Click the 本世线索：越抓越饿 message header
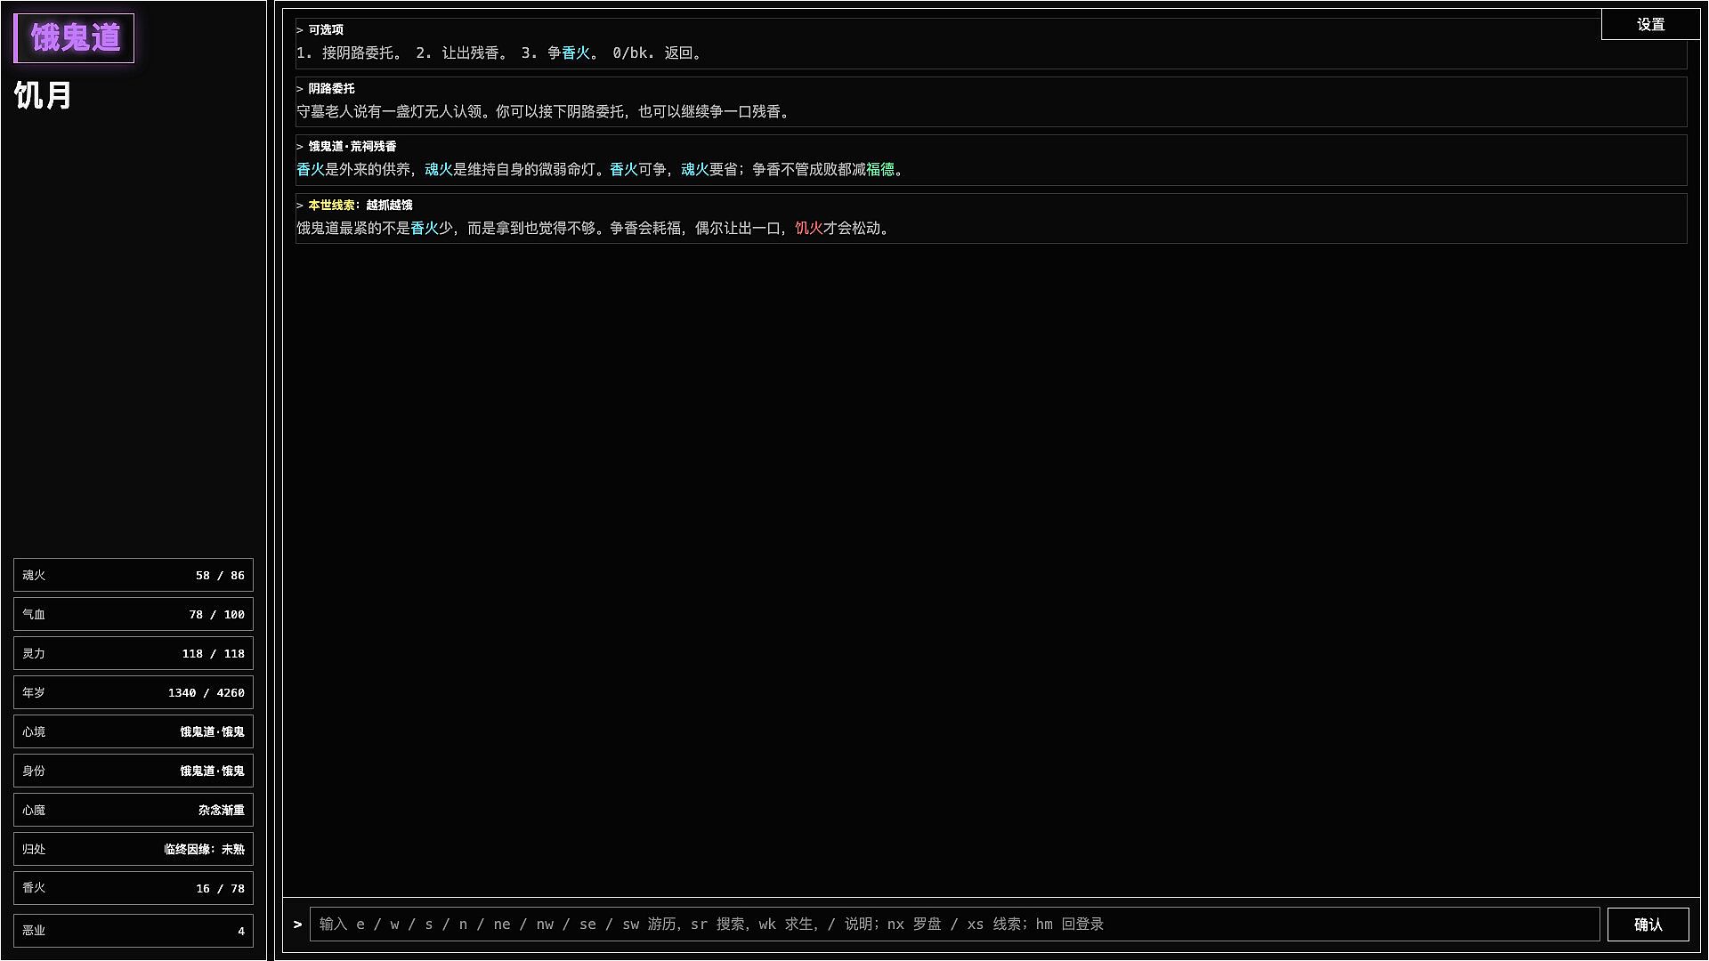Viewport: 1709px width, 961px height. [360, 205]
